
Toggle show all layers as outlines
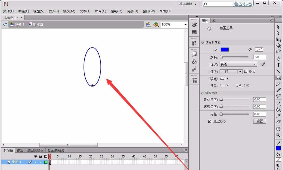tap(46, 156)
